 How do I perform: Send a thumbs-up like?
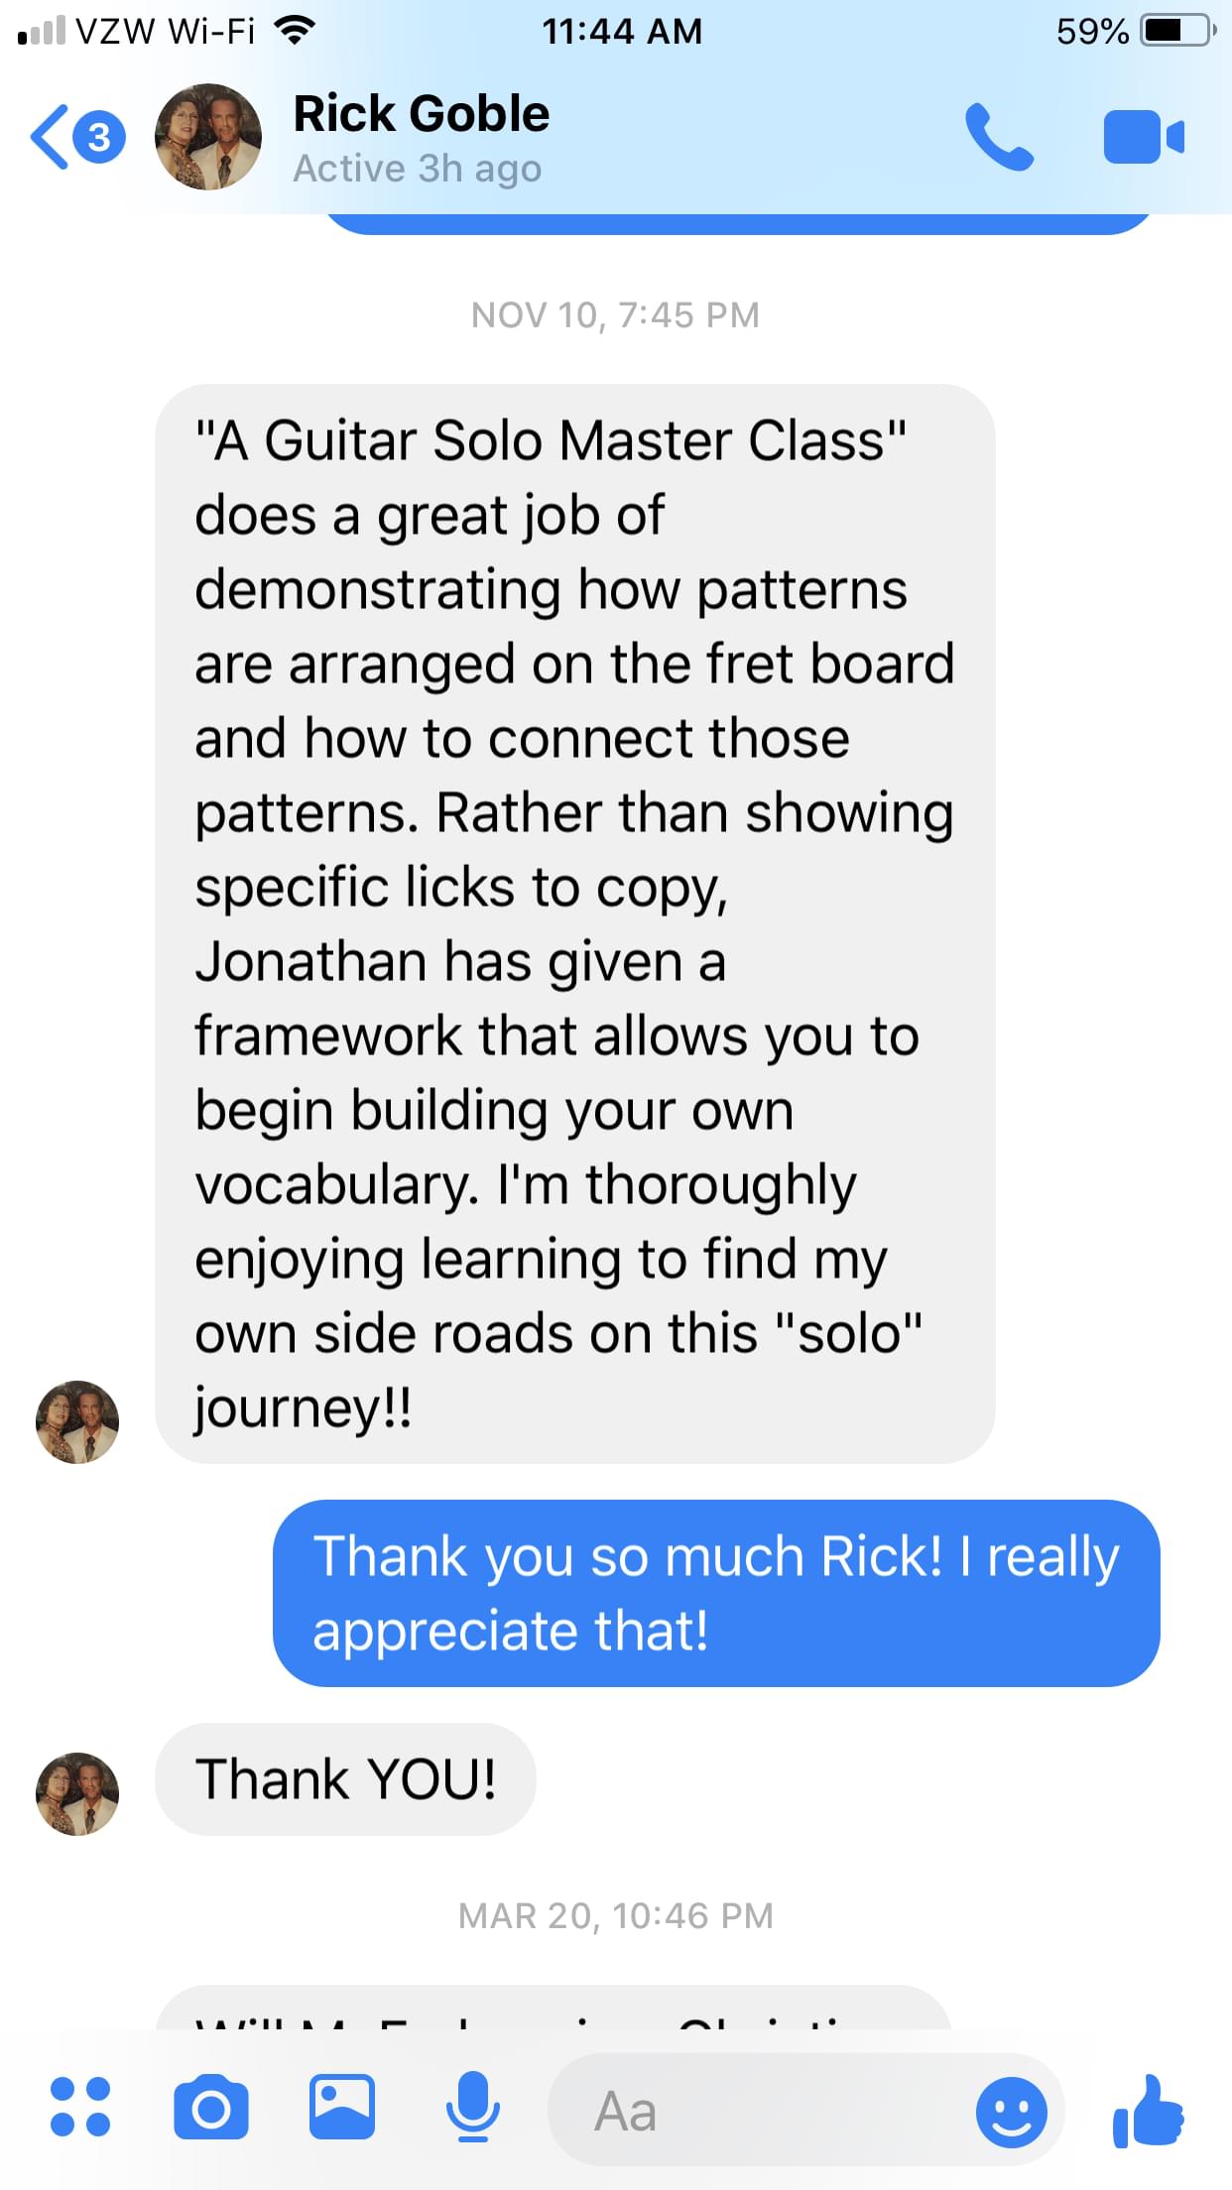1148,2111
